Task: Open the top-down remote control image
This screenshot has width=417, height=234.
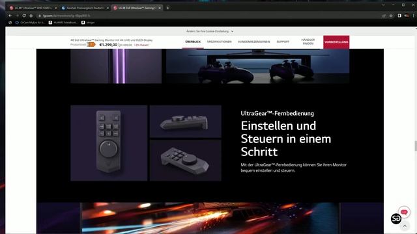Action: (109, 143)
